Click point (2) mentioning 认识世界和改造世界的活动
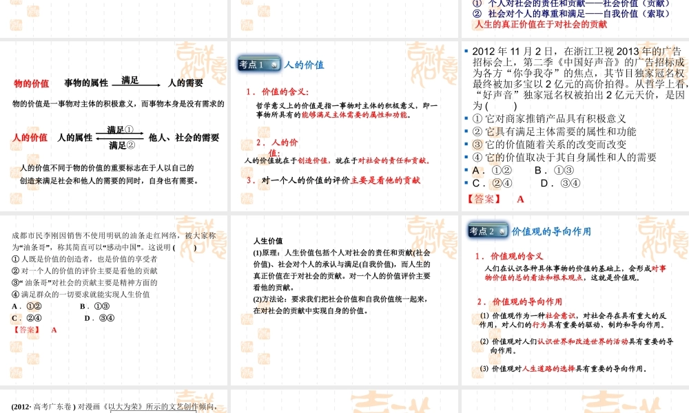The height and width of the screenshot is (413, 689). pos(577,346)
